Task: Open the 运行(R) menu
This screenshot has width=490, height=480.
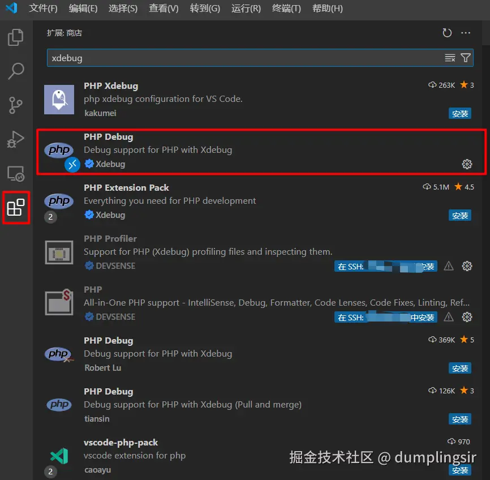Action: 246,8
